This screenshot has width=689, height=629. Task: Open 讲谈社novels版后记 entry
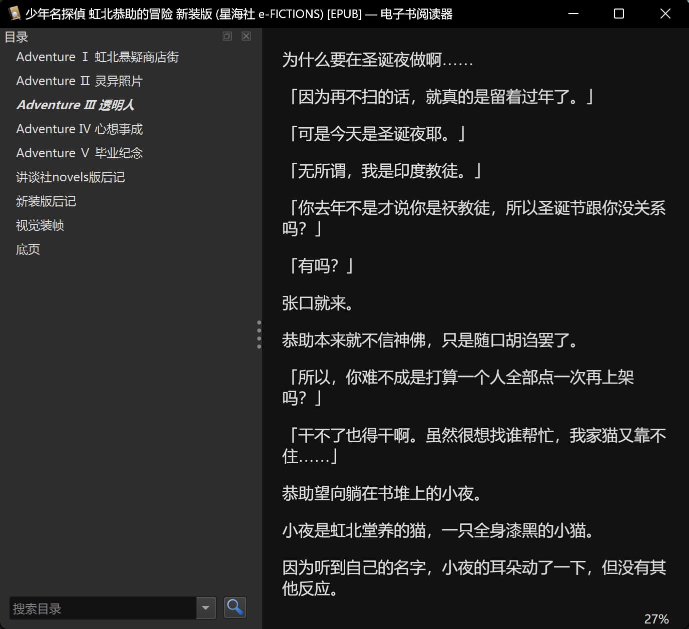(x=71, y=177)
